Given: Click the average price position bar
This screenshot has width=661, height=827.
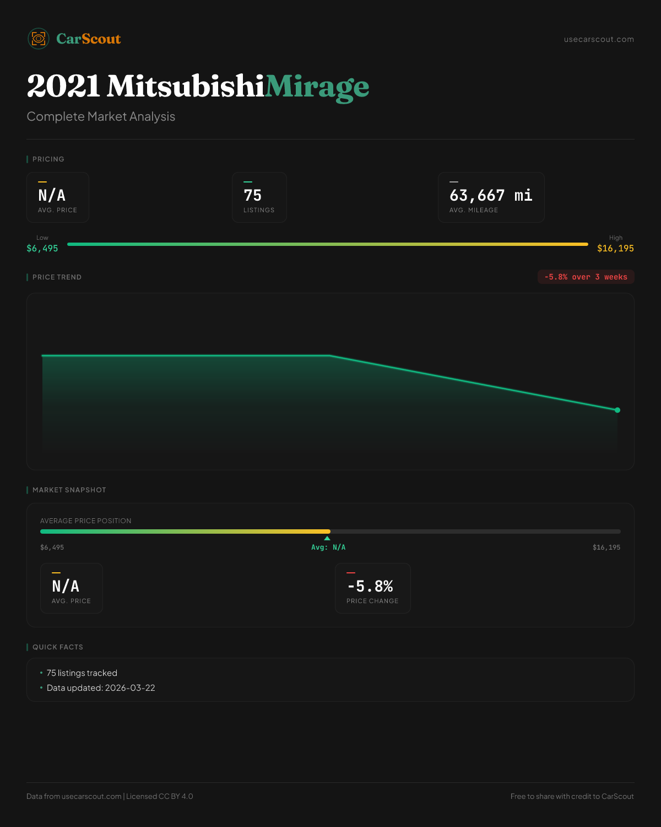Looking at the screenshot, I should pyautogui.click(x=330, y=531).
